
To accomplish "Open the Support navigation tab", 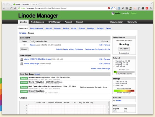I will click(x=80, y=22).
